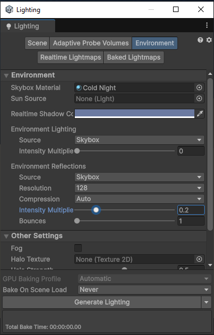Click the None (Light) sun source field
Viewport: 214px width, 335px height.
pyautogui.click(x=134, y=98)
